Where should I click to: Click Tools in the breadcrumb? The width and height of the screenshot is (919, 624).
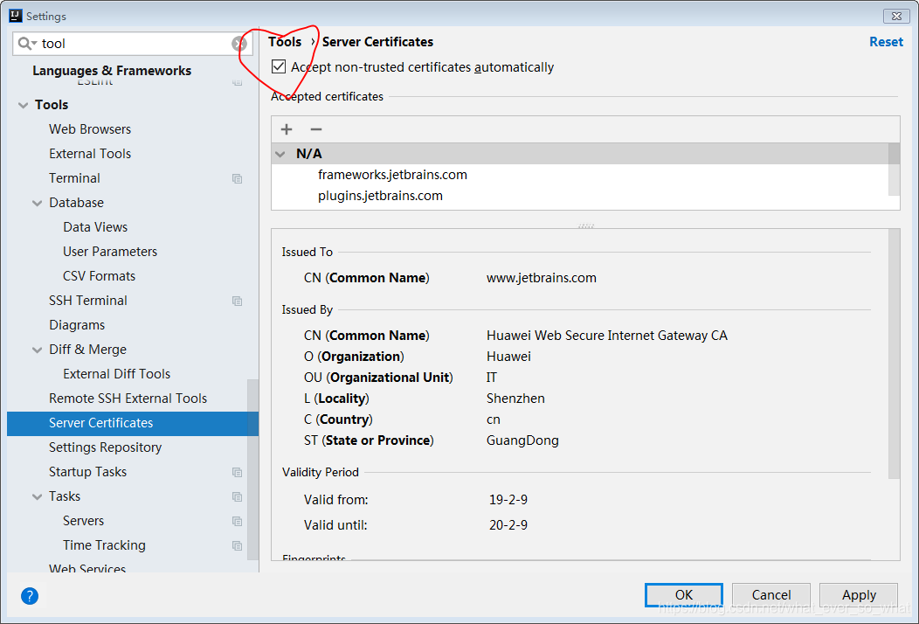click(285, 42)
